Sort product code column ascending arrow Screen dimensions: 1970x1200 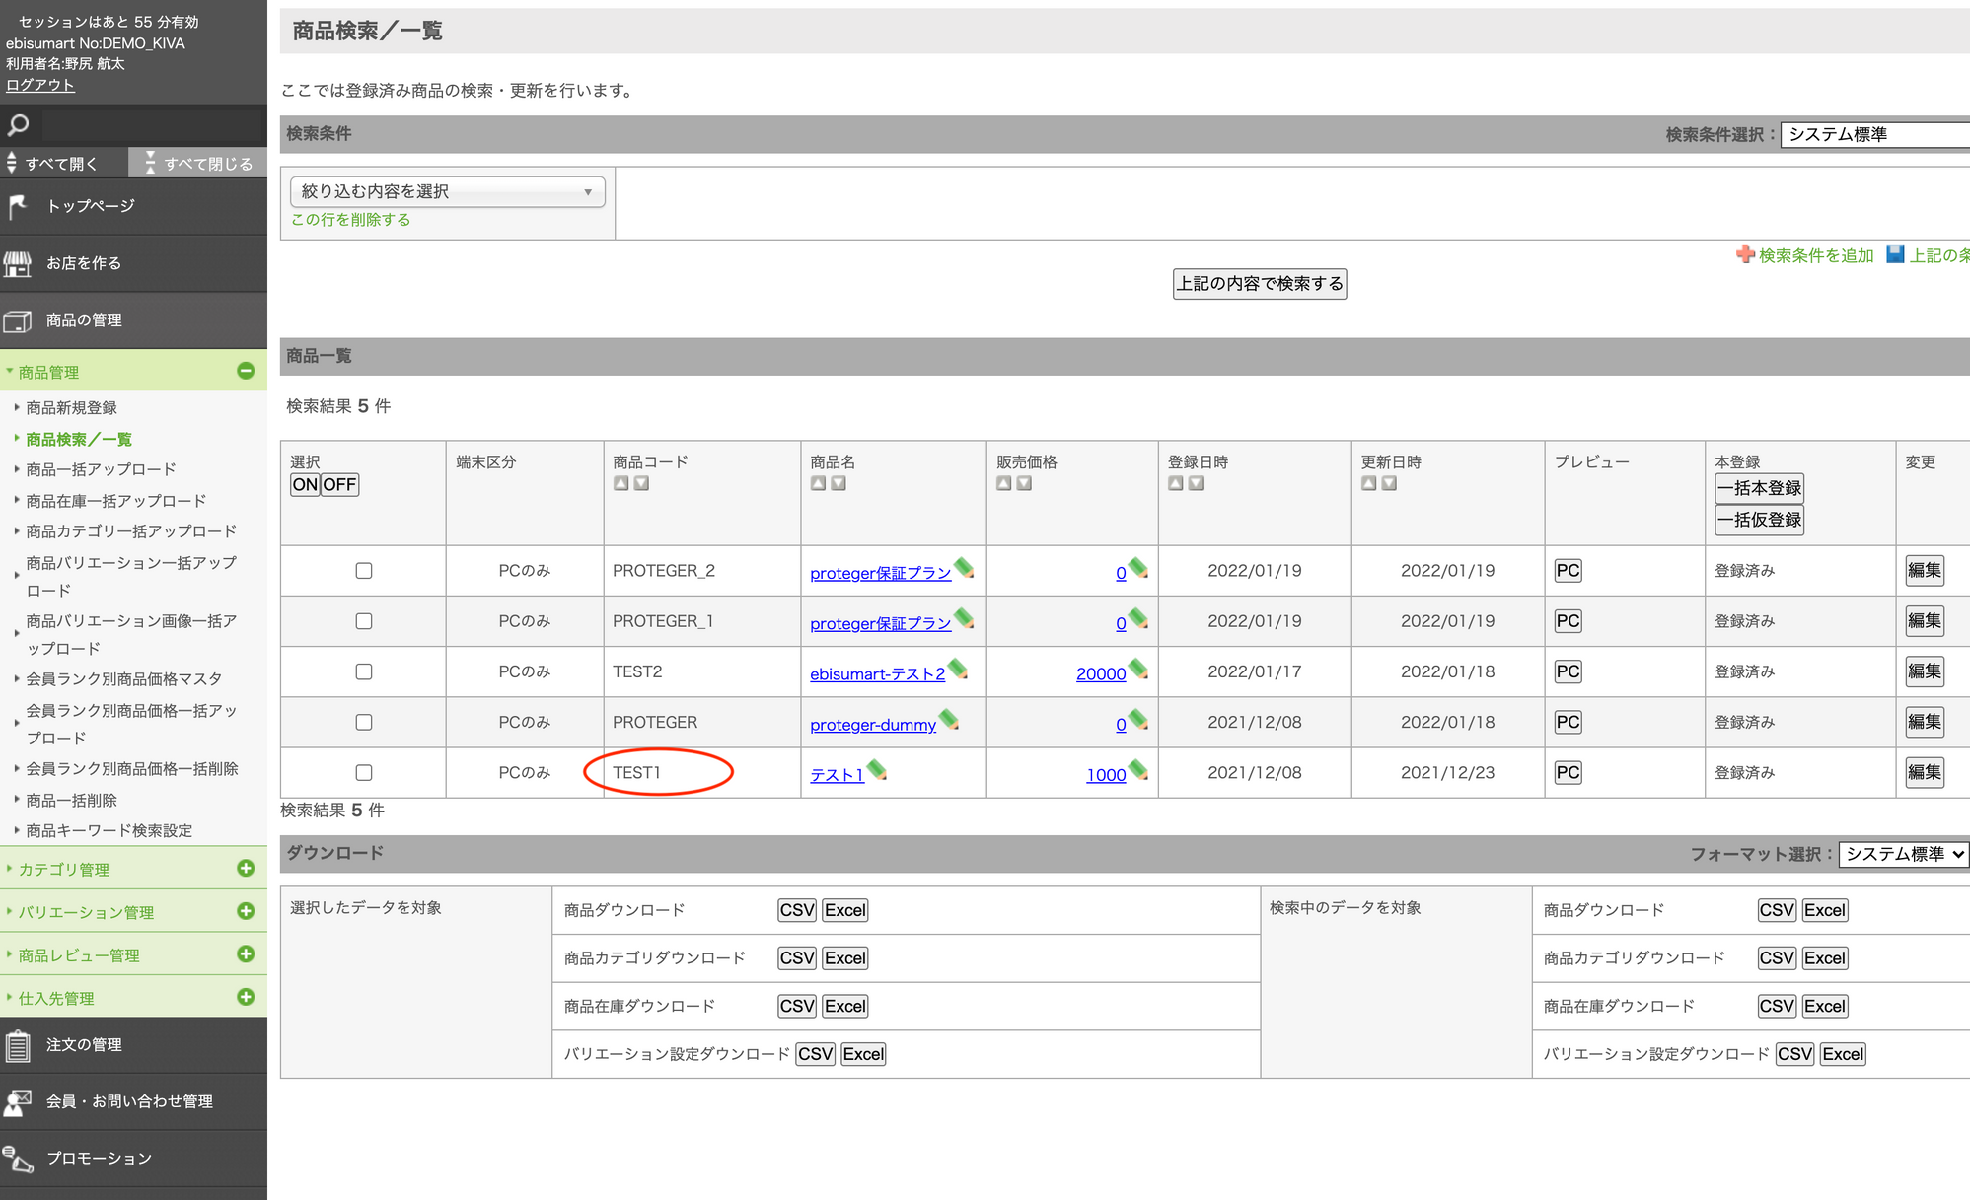point(620,483)
